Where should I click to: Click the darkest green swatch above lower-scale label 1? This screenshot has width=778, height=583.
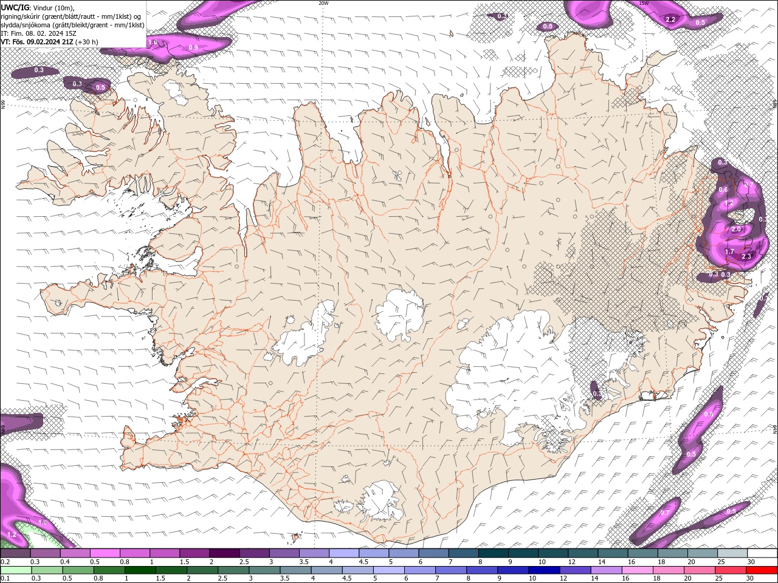coord(140,570)
